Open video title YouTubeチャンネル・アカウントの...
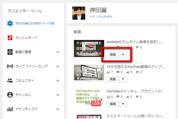Screen dimensions: 178x119 (135, 91)
